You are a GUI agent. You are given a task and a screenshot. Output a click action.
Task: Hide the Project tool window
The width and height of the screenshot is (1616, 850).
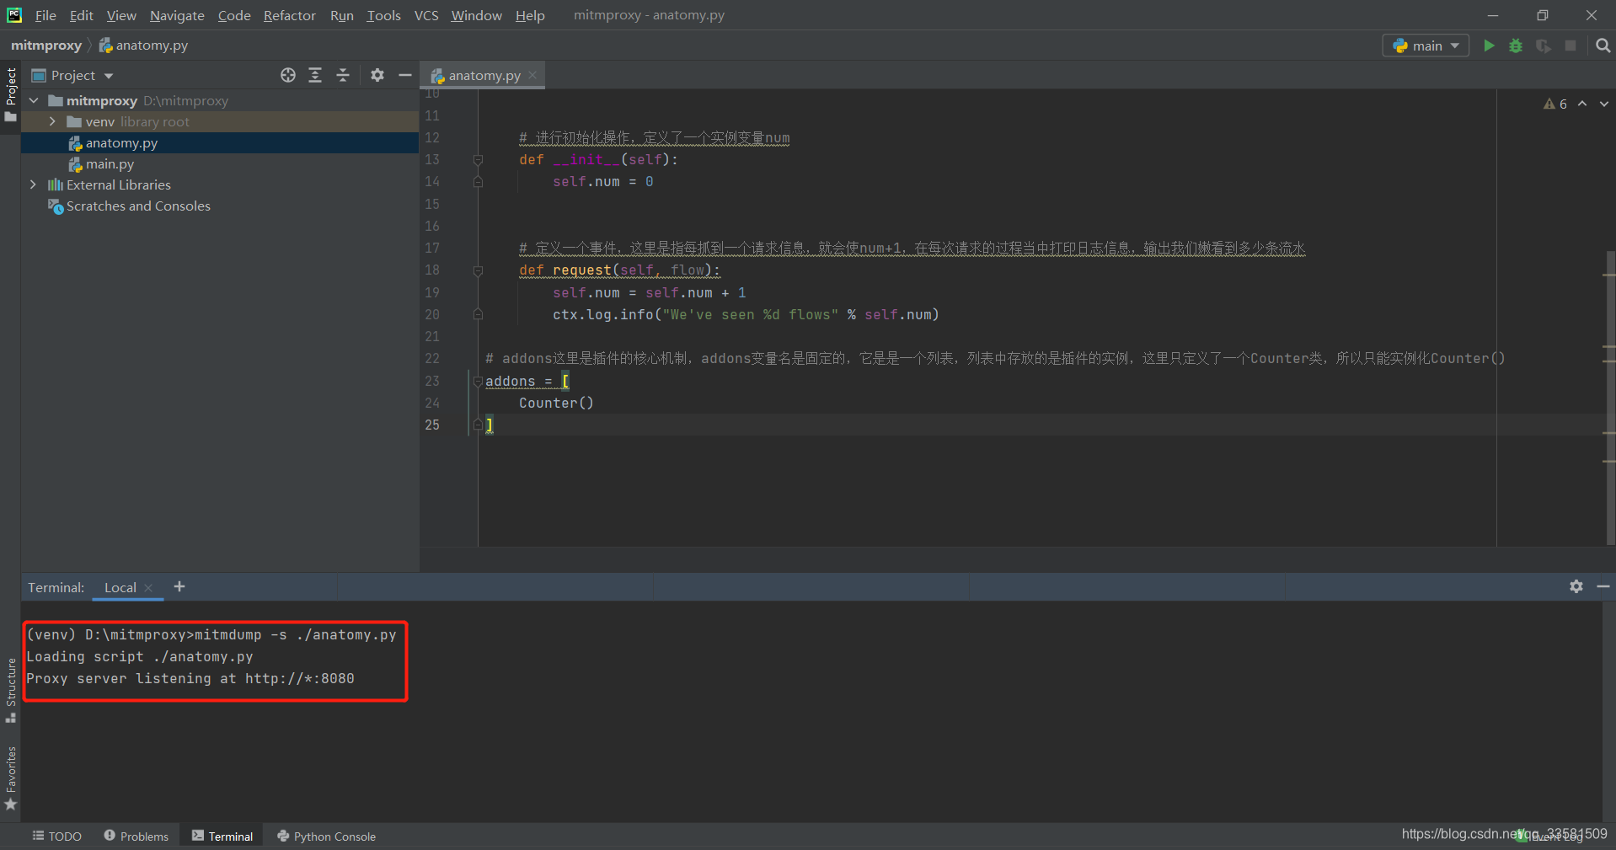tap(405, 75)
